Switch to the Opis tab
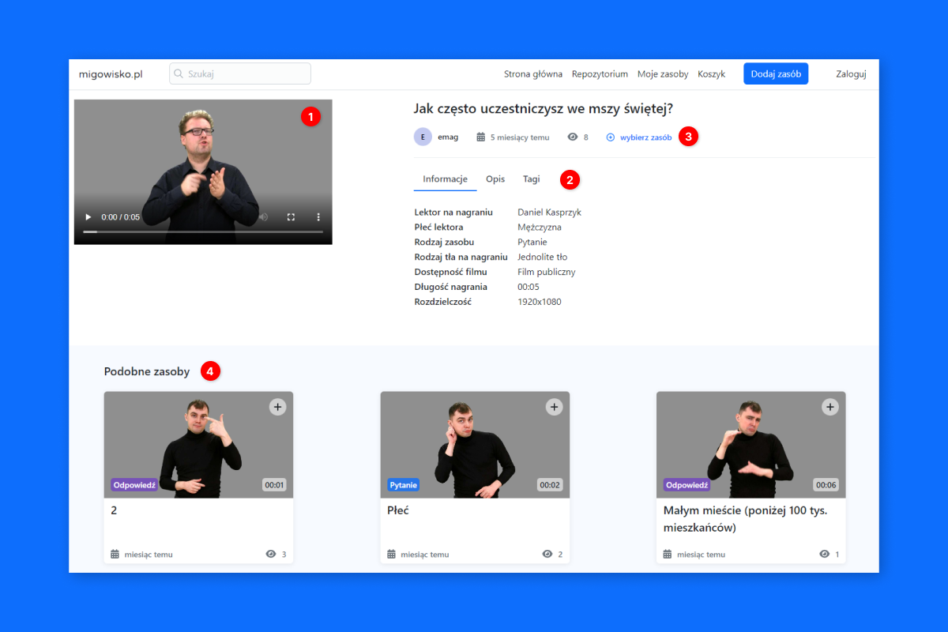 (495, 179)
